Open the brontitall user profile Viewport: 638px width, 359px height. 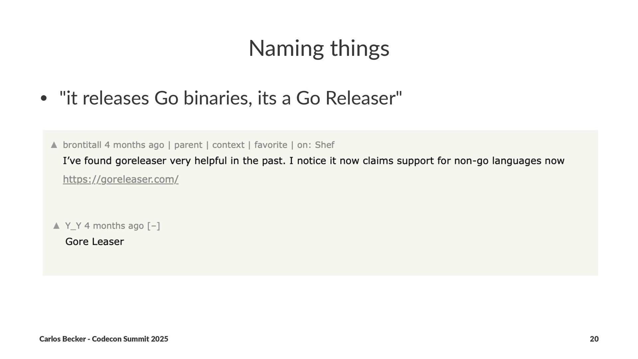[82, 145]
